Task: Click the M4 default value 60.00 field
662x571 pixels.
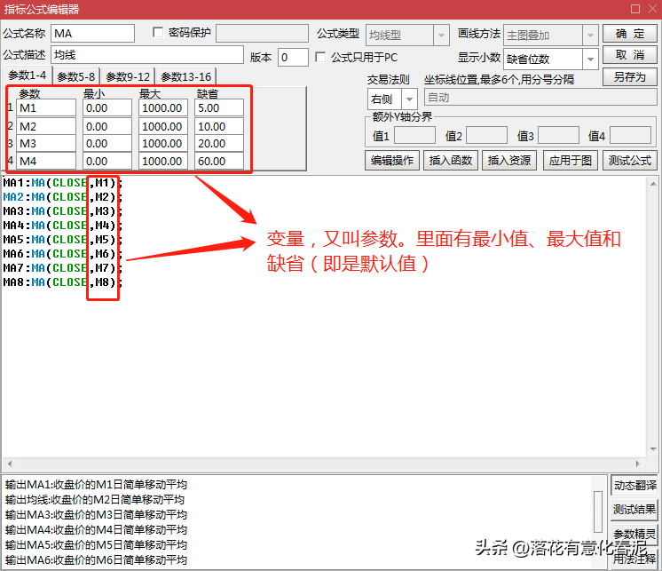Action: coord(219,161)
